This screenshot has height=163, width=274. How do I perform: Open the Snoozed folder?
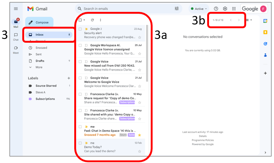tap(41, 48)
